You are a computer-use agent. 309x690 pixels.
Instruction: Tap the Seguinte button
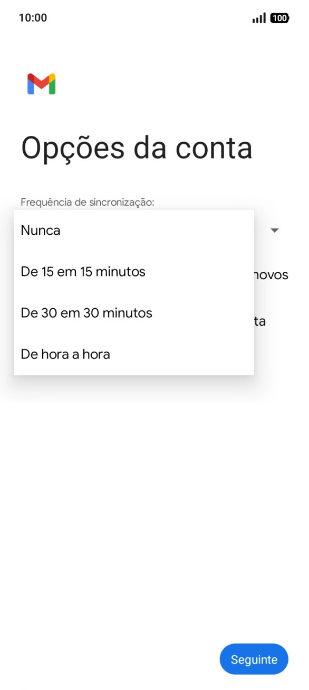click(254, 659)
